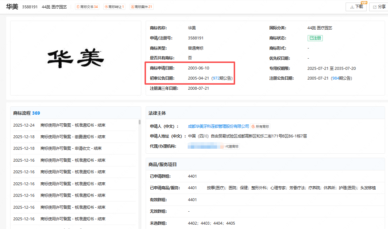
Task: Select the 2025-12-18 申请收文 flow row
Action: coord(74,148)
